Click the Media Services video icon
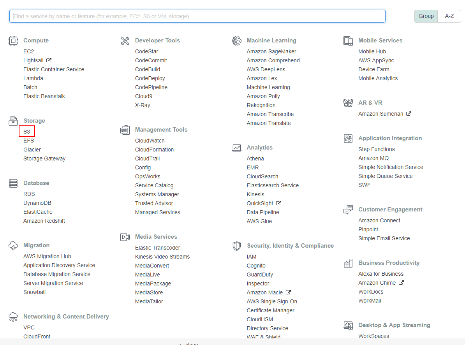465x345 pixels. click(125, 237)
